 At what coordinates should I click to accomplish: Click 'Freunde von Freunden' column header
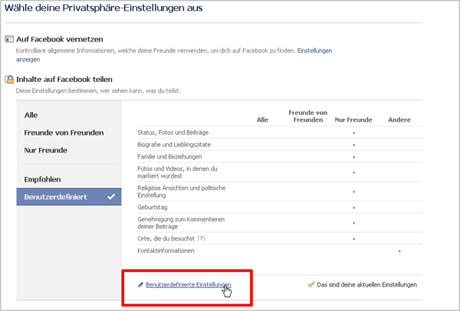[x=308, y=116]
